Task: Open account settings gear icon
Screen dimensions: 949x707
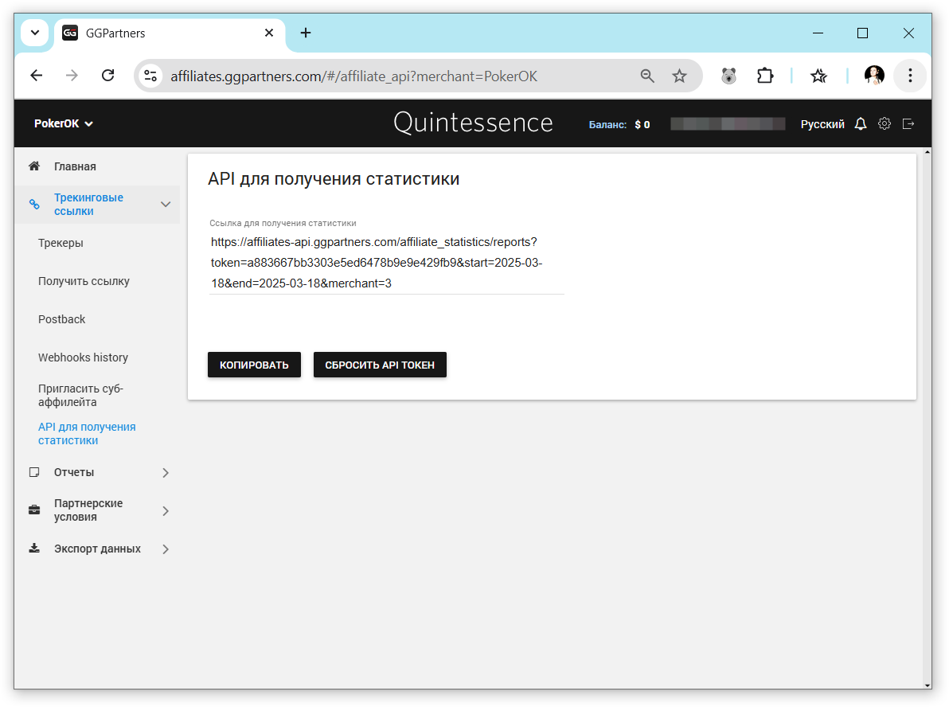Action: [x=885, y=124]
